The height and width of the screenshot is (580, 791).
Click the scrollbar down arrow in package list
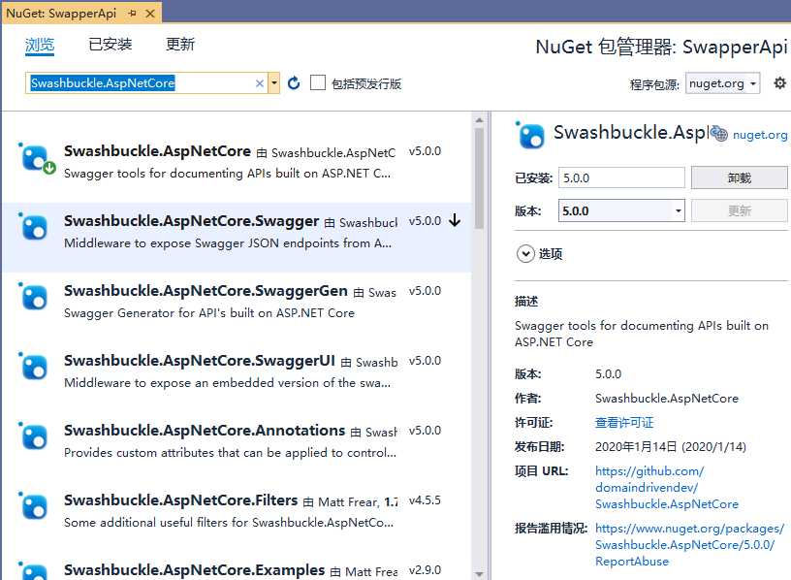(x=479, y=573)
